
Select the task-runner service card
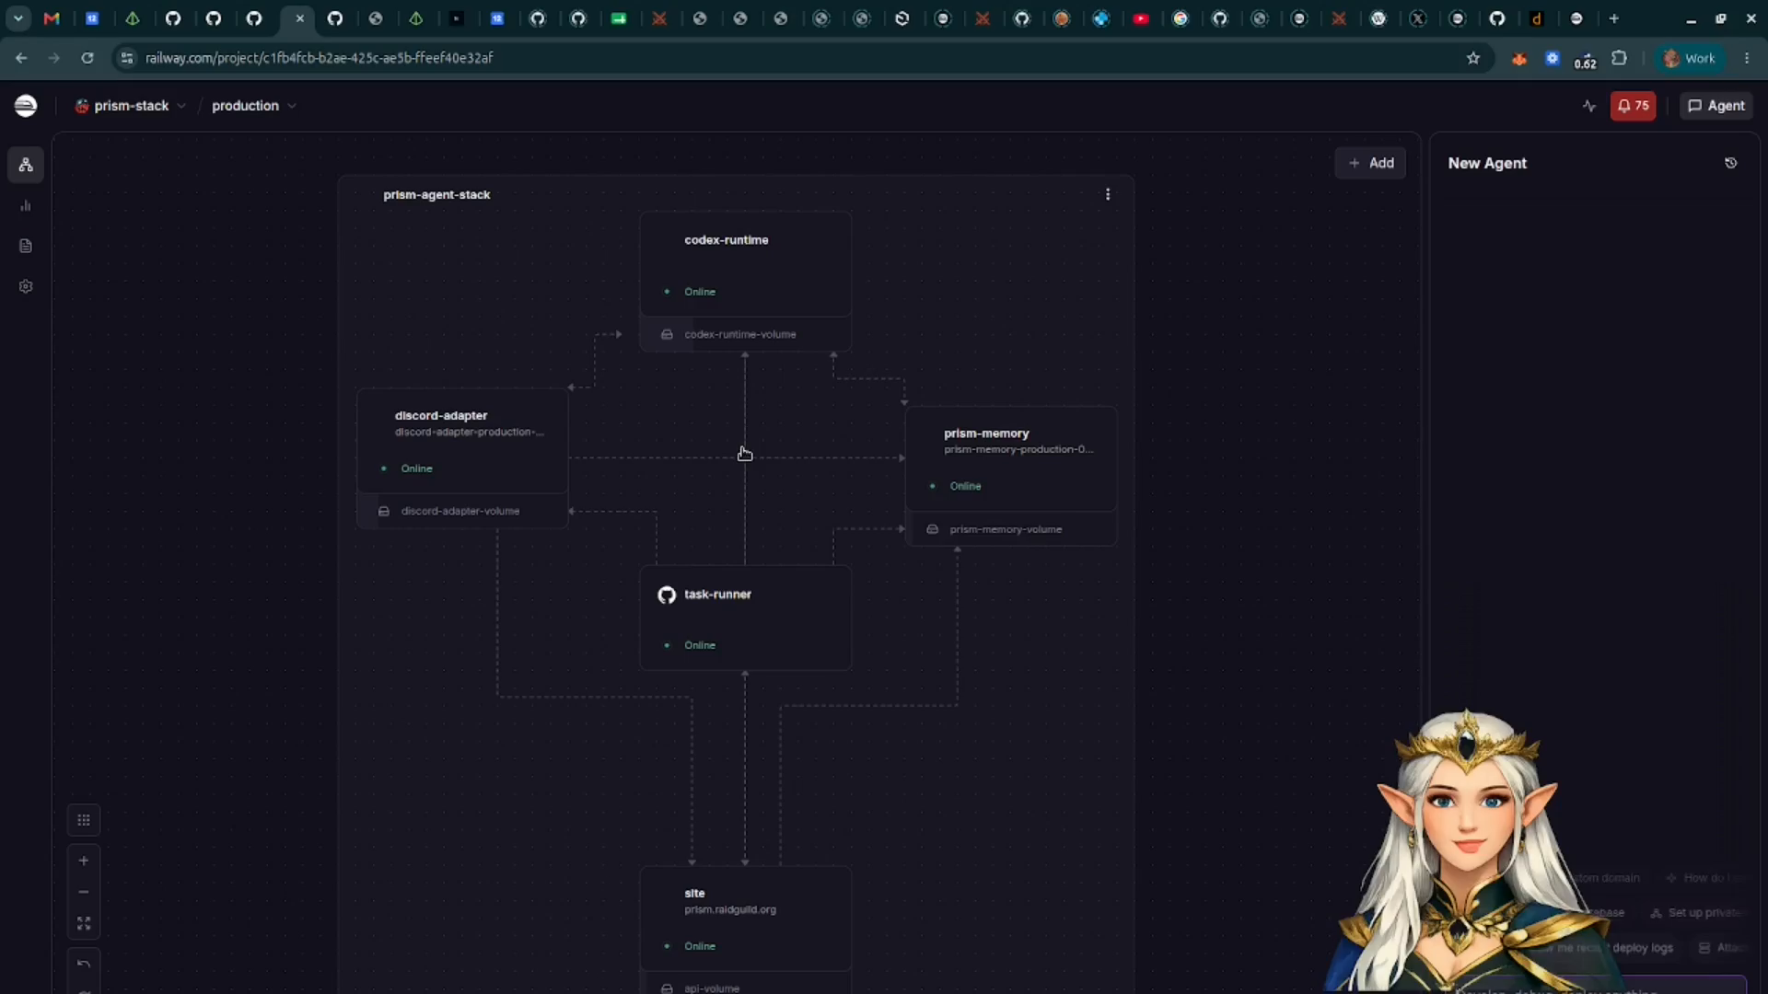coord(745,618)
